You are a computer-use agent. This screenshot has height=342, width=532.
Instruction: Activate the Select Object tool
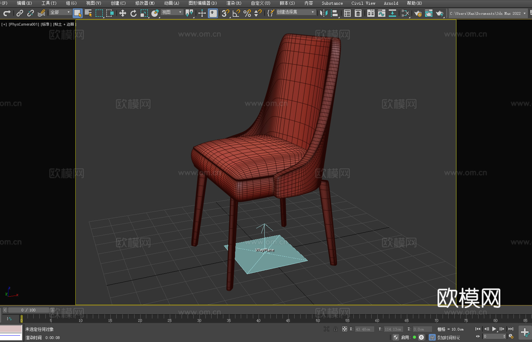tap(78, 13)
